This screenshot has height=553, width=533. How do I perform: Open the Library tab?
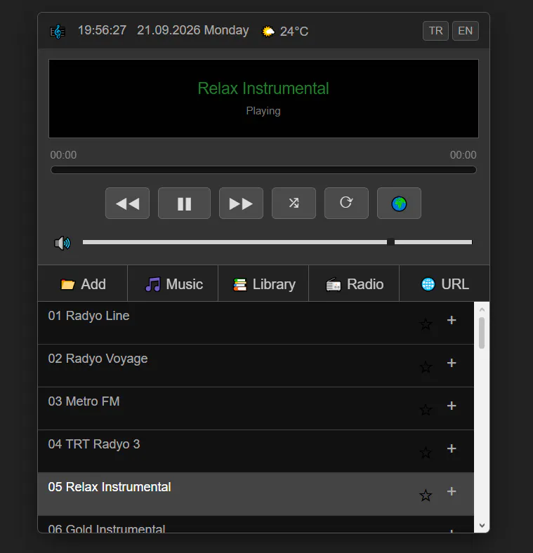[263, 284]
